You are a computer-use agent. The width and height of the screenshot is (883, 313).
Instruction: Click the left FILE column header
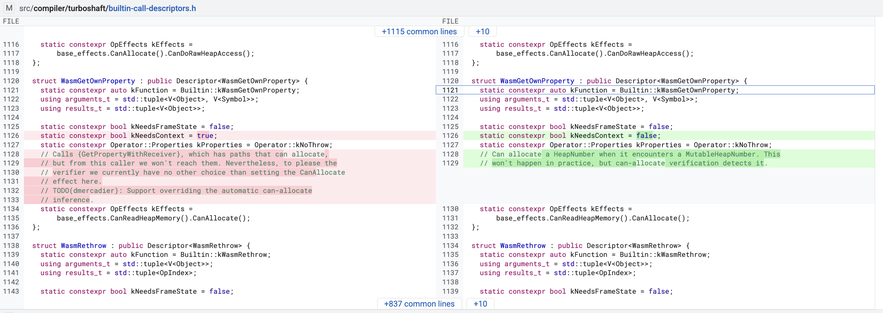pos(11,21)
